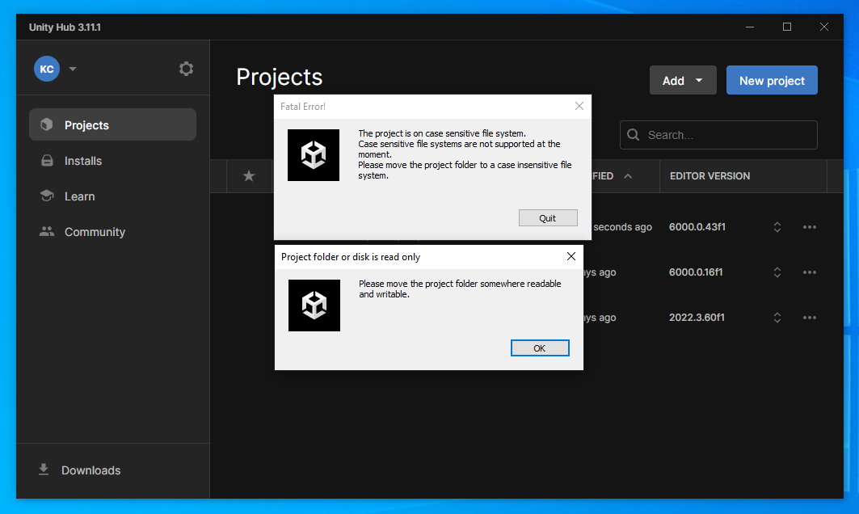Click the Quit button in the Fatal Error dialog

coord(548,217)
